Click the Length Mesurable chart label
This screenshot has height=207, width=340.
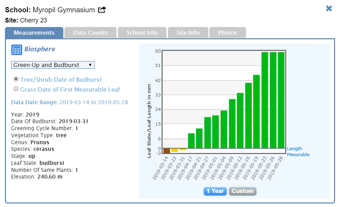tap(298, 152)
